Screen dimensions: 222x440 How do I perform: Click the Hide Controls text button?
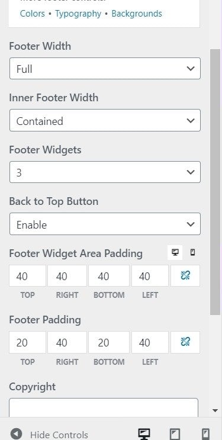click(x=59, y=435)
